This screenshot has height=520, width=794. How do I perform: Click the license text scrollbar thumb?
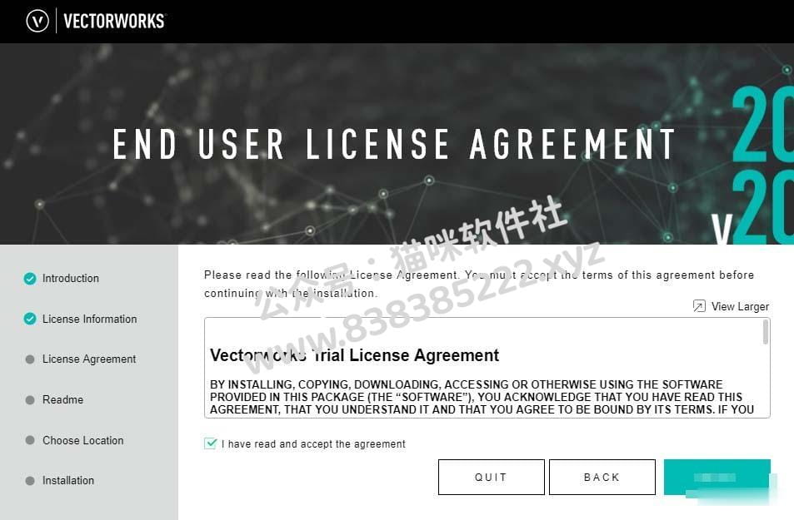coord(766,332)
